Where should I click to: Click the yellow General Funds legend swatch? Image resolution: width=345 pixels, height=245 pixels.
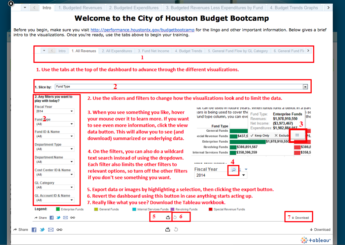(96, 209)
